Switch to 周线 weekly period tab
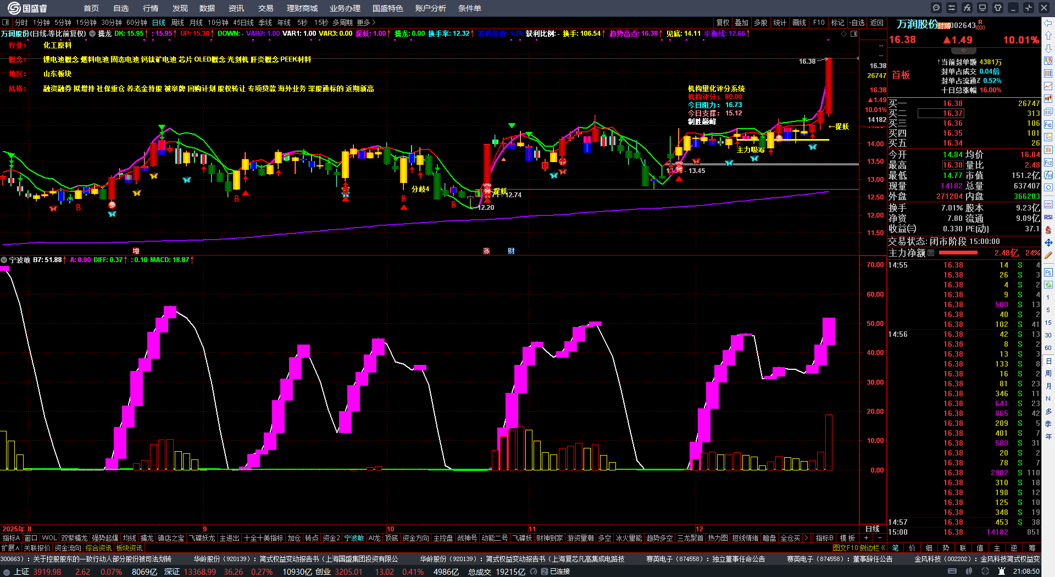1055x577 pixels. [177, 23]
